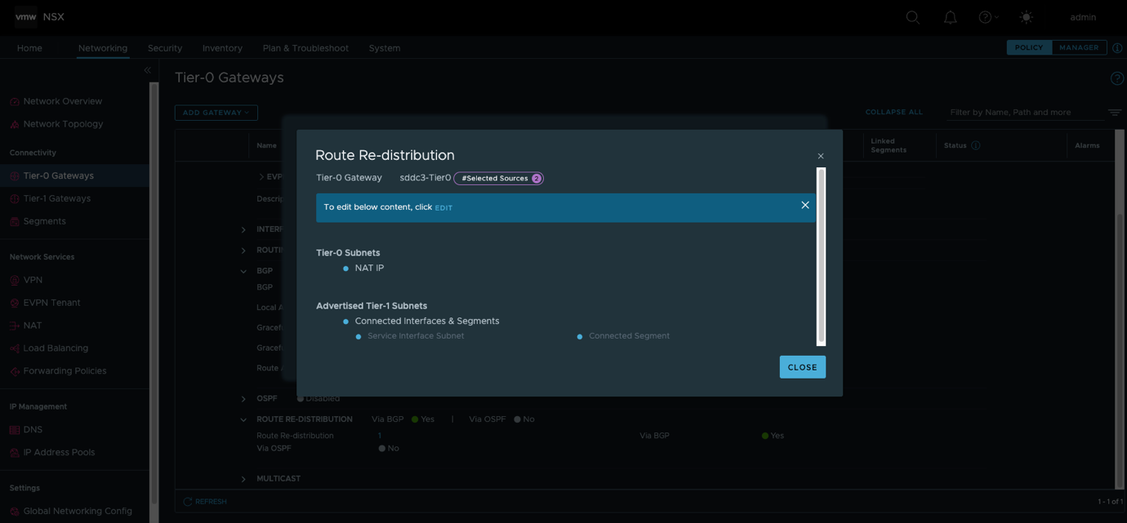Close the Route Re-distribution dialog X
Screen dimensions: 1127x523
click(x=821, y=156)
